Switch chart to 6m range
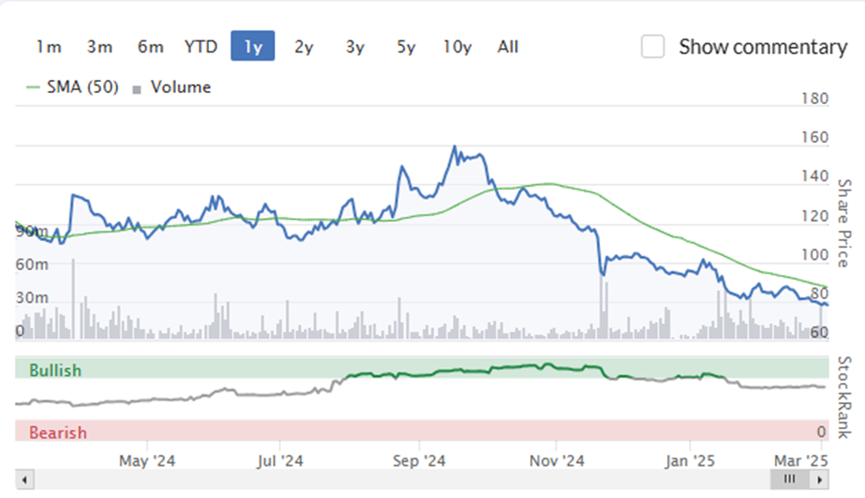This screenshot has height=498, width=865. click(150, 46)
